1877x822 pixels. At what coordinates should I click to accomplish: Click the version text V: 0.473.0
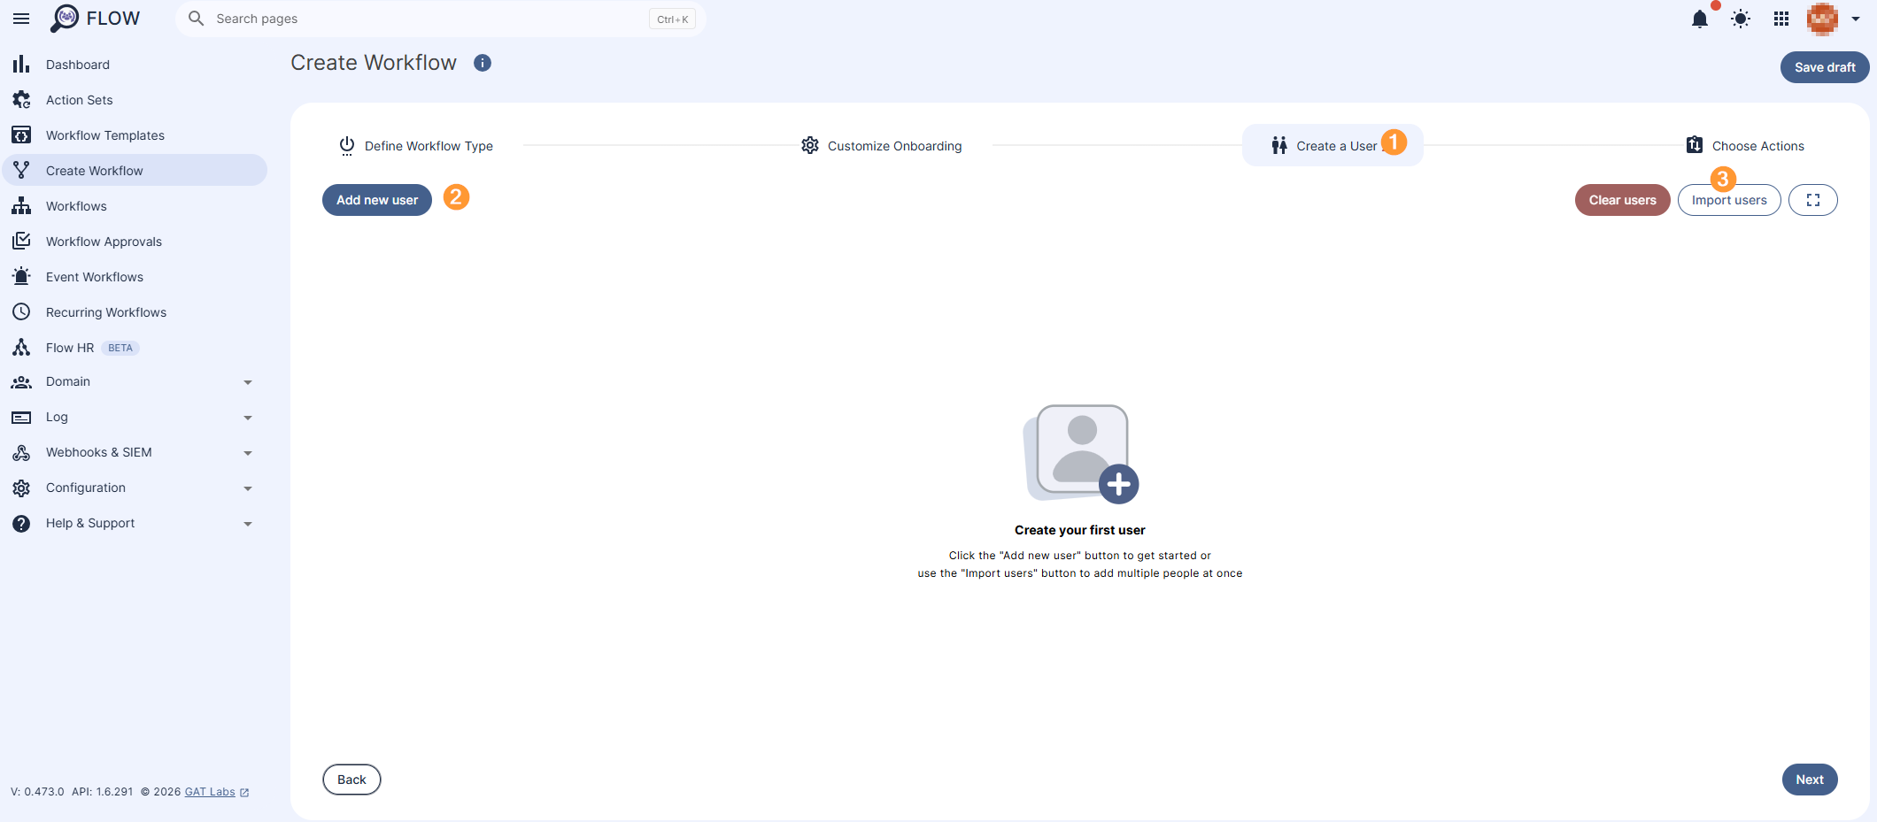coord(37,792)
